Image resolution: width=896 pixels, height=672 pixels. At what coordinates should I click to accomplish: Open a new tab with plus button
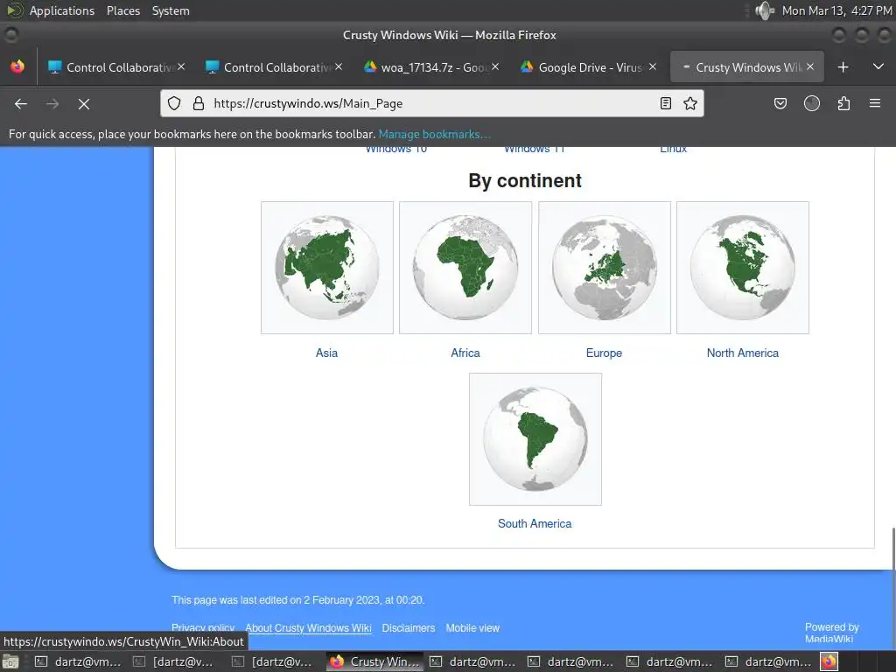point(843,66)
